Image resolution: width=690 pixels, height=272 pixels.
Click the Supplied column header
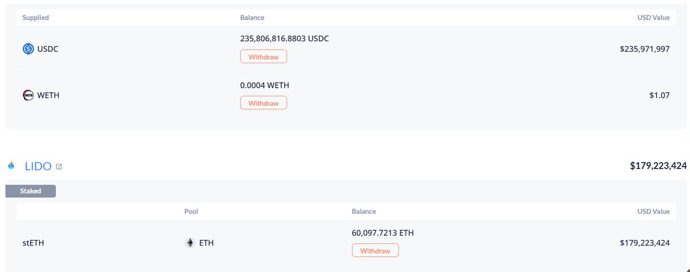pyautogui.click(x=36, y=18)
